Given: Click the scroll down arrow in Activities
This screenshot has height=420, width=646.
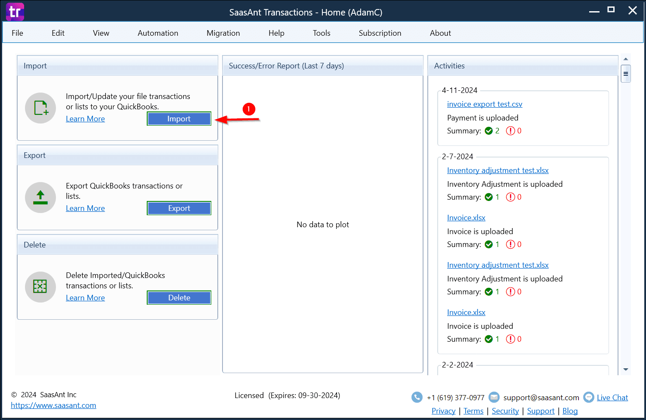Looking at the screenshot, I should coord(626,370).
